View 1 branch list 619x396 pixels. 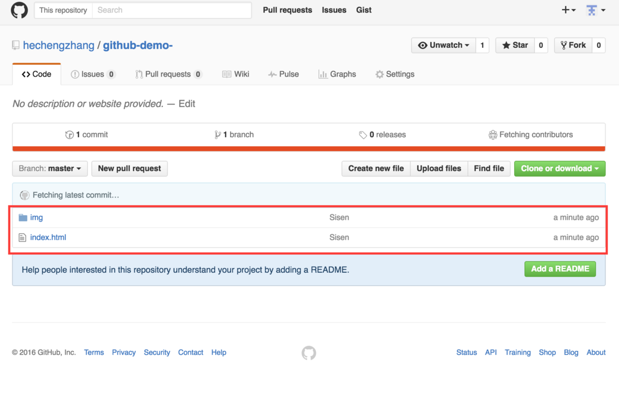(x=234, y=135)
